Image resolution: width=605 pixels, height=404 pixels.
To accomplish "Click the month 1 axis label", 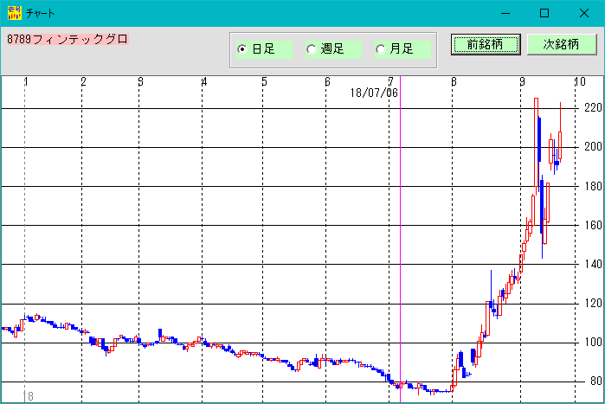I will 25,81.
